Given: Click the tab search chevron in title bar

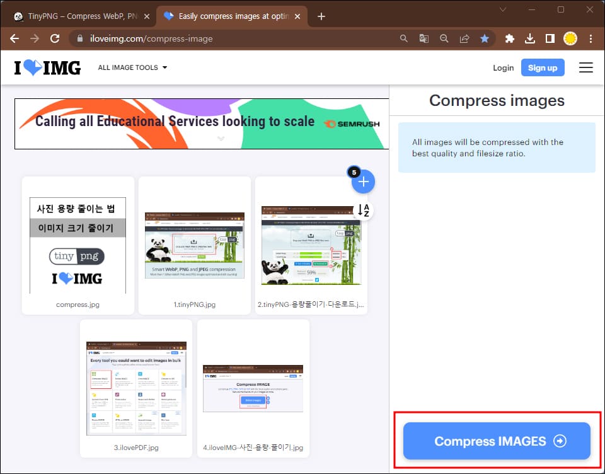Looking at the screenshot, I should point(503,9).
